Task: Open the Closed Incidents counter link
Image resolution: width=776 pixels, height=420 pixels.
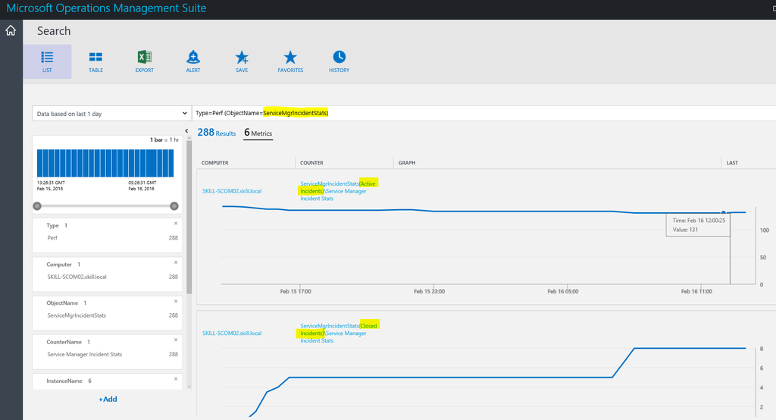Action: (339, 334)
